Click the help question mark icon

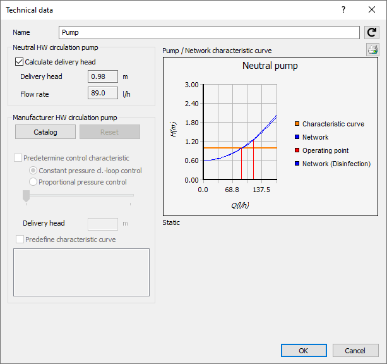(x=343, y=9)
